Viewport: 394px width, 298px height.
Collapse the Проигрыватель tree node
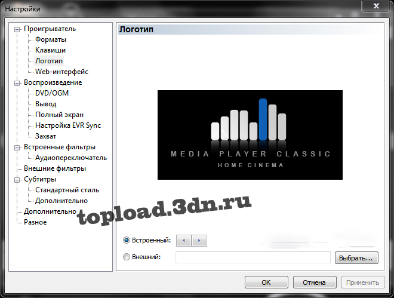17,29
